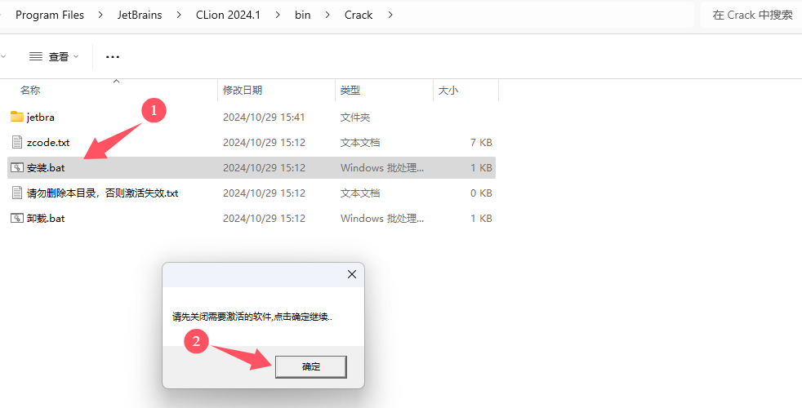
Task: Select Crack in the breadcrumb
Action: 359,15
